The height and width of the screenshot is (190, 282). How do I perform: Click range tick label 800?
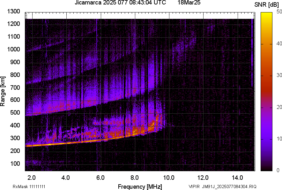tap(15, 74)
